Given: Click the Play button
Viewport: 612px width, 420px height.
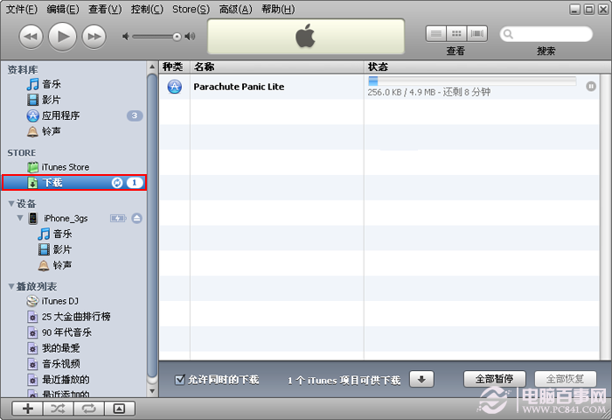Looking at the screenshot, I should [62, 36].
